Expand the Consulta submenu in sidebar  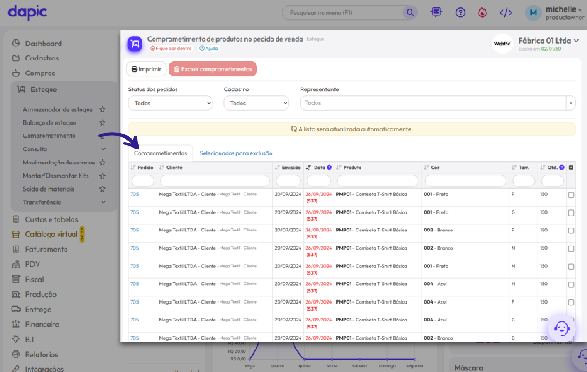pos(103,149)
